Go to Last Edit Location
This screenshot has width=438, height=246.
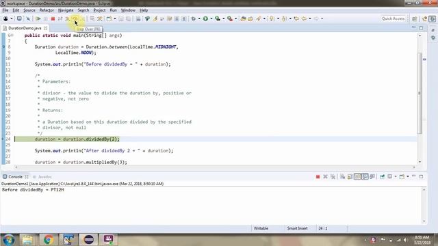point(296,18)
